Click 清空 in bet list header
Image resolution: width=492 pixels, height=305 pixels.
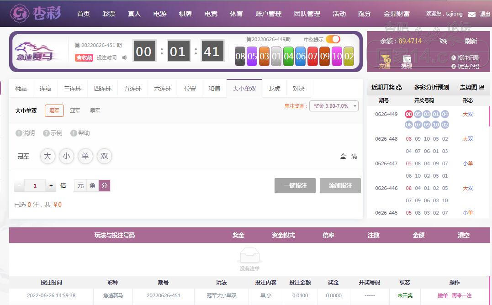pyautogui.click(x=463, y=235)
